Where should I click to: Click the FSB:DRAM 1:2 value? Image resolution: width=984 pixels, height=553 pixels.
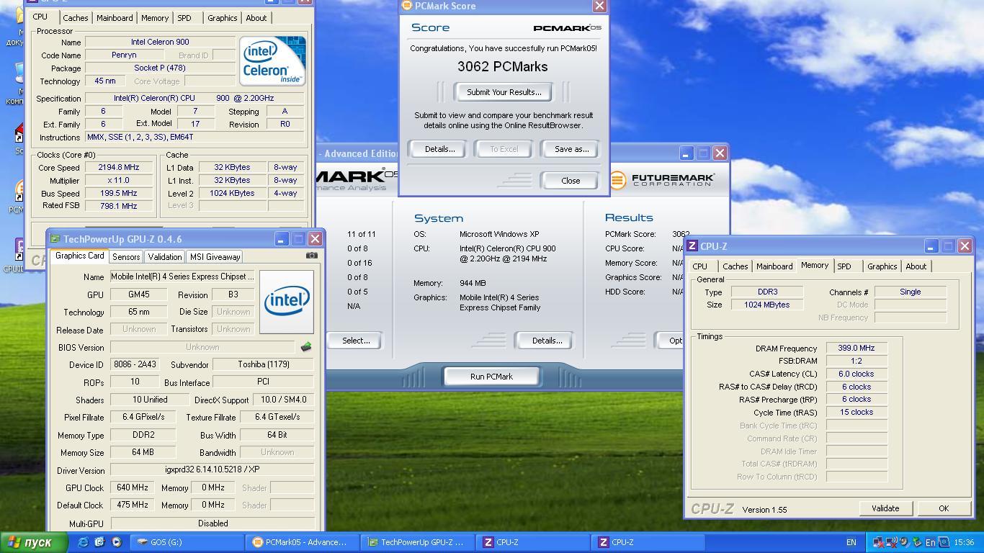point(856,361)
